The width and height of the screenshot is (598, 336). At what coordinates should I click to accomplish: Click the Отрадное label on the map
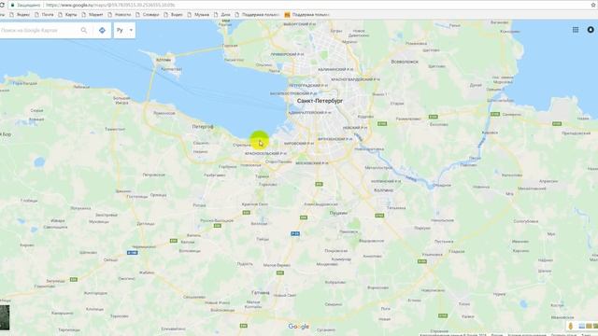[442, 185]
